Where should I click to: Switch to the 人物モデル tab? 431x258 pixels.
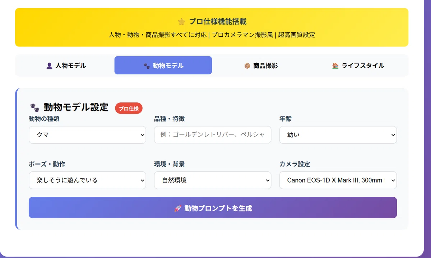click(x=66, y=65)
